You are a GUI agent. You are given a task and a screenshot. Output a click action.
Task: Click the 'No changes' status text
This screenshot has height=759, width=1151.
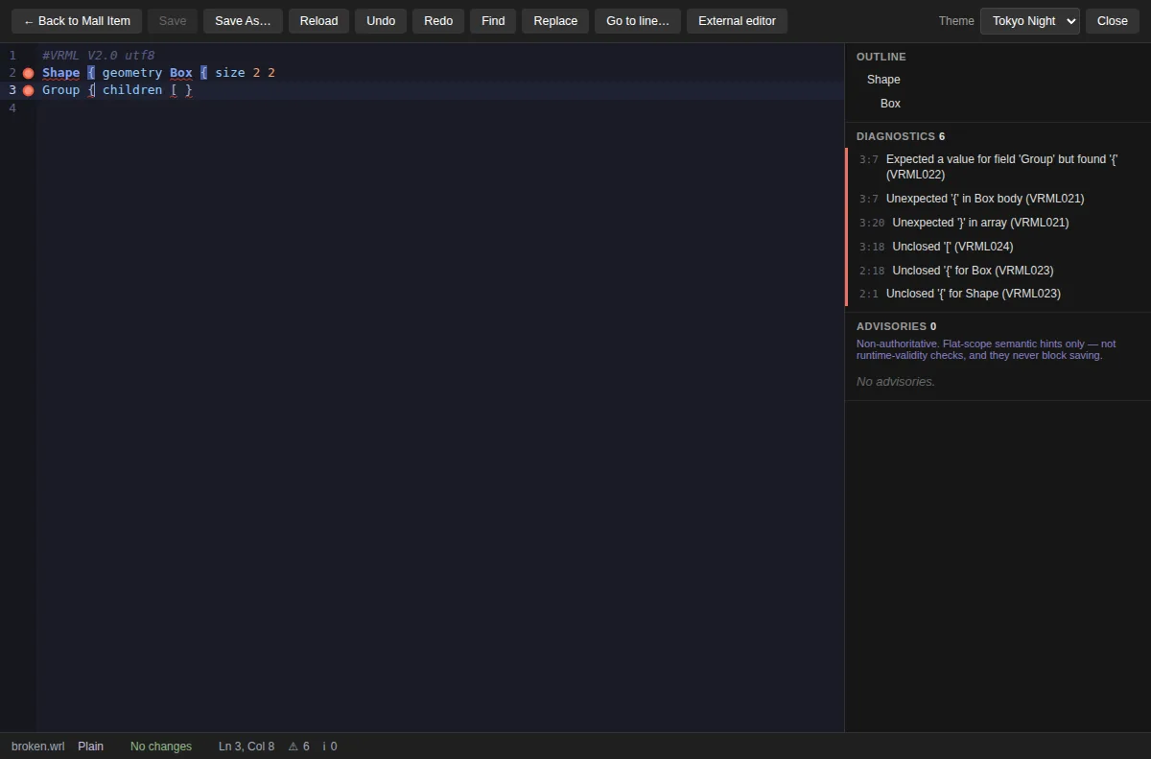tap(161, 747)
